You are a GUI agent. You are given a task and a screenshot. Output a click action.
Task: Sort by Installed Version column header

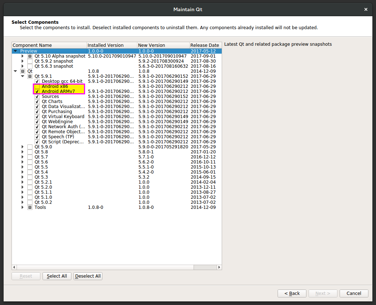pyautogui.click(x=112, y=45)
